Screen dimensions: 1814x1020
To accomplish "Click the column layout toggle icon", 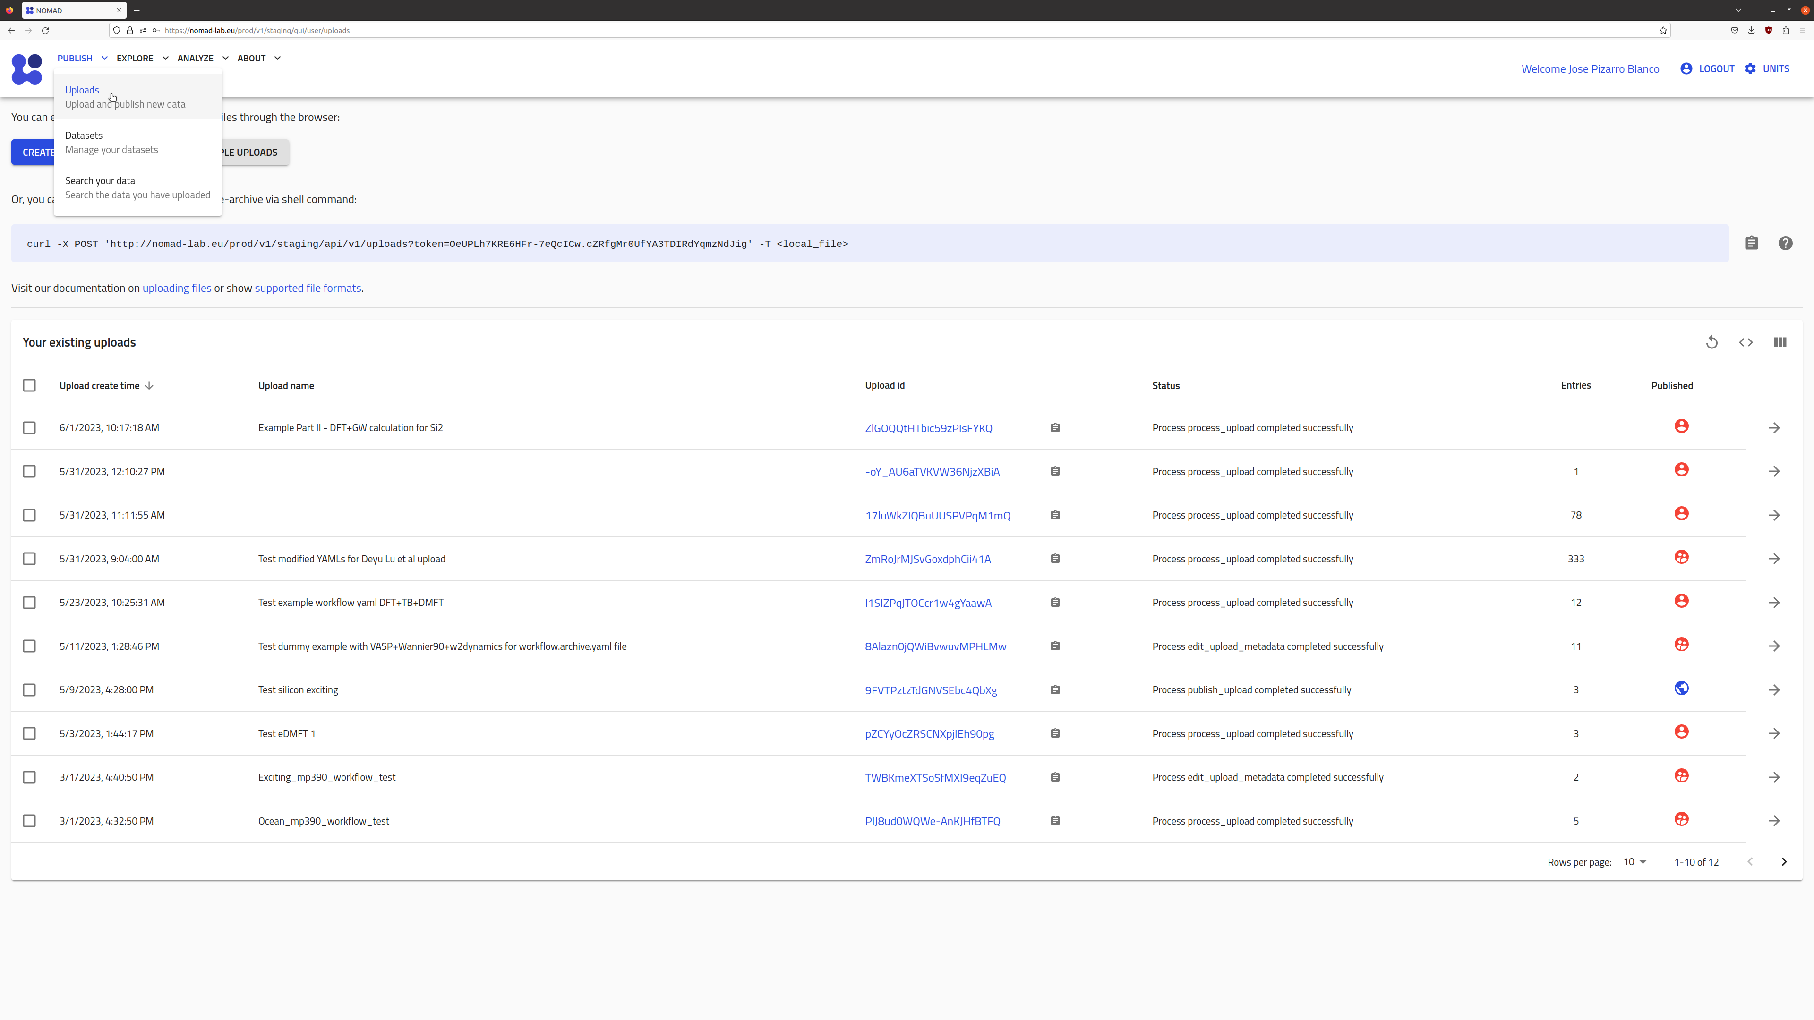I will pos(1780,341).
